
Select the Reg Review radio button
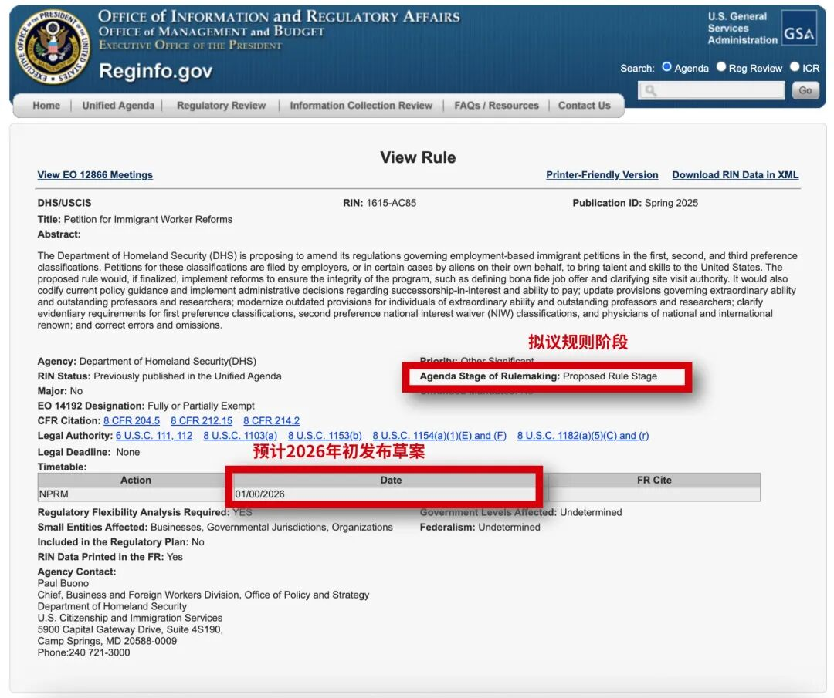(x=720, y=67)
